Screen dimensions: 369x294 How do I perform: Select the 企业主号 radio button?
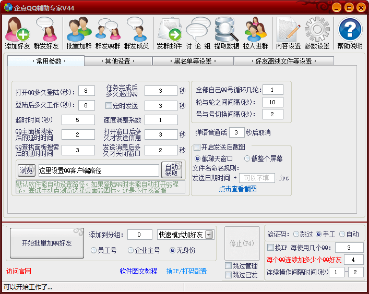click(x=130, y=251)
